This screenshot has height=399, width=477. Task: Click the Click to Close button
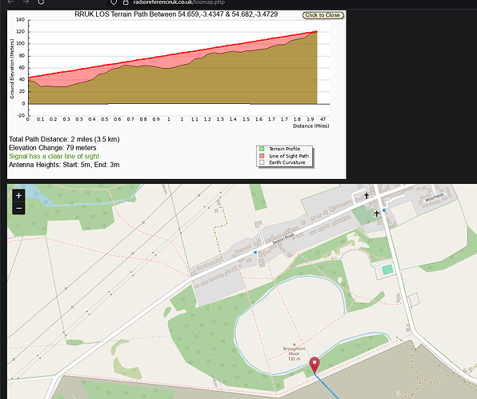(323, 15)
